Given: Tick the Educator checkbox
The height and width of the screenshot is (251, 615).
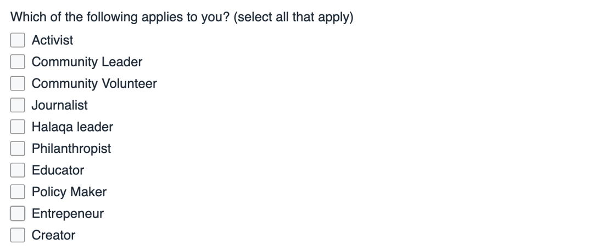Looking at the screenshot, I should point(18,170).
